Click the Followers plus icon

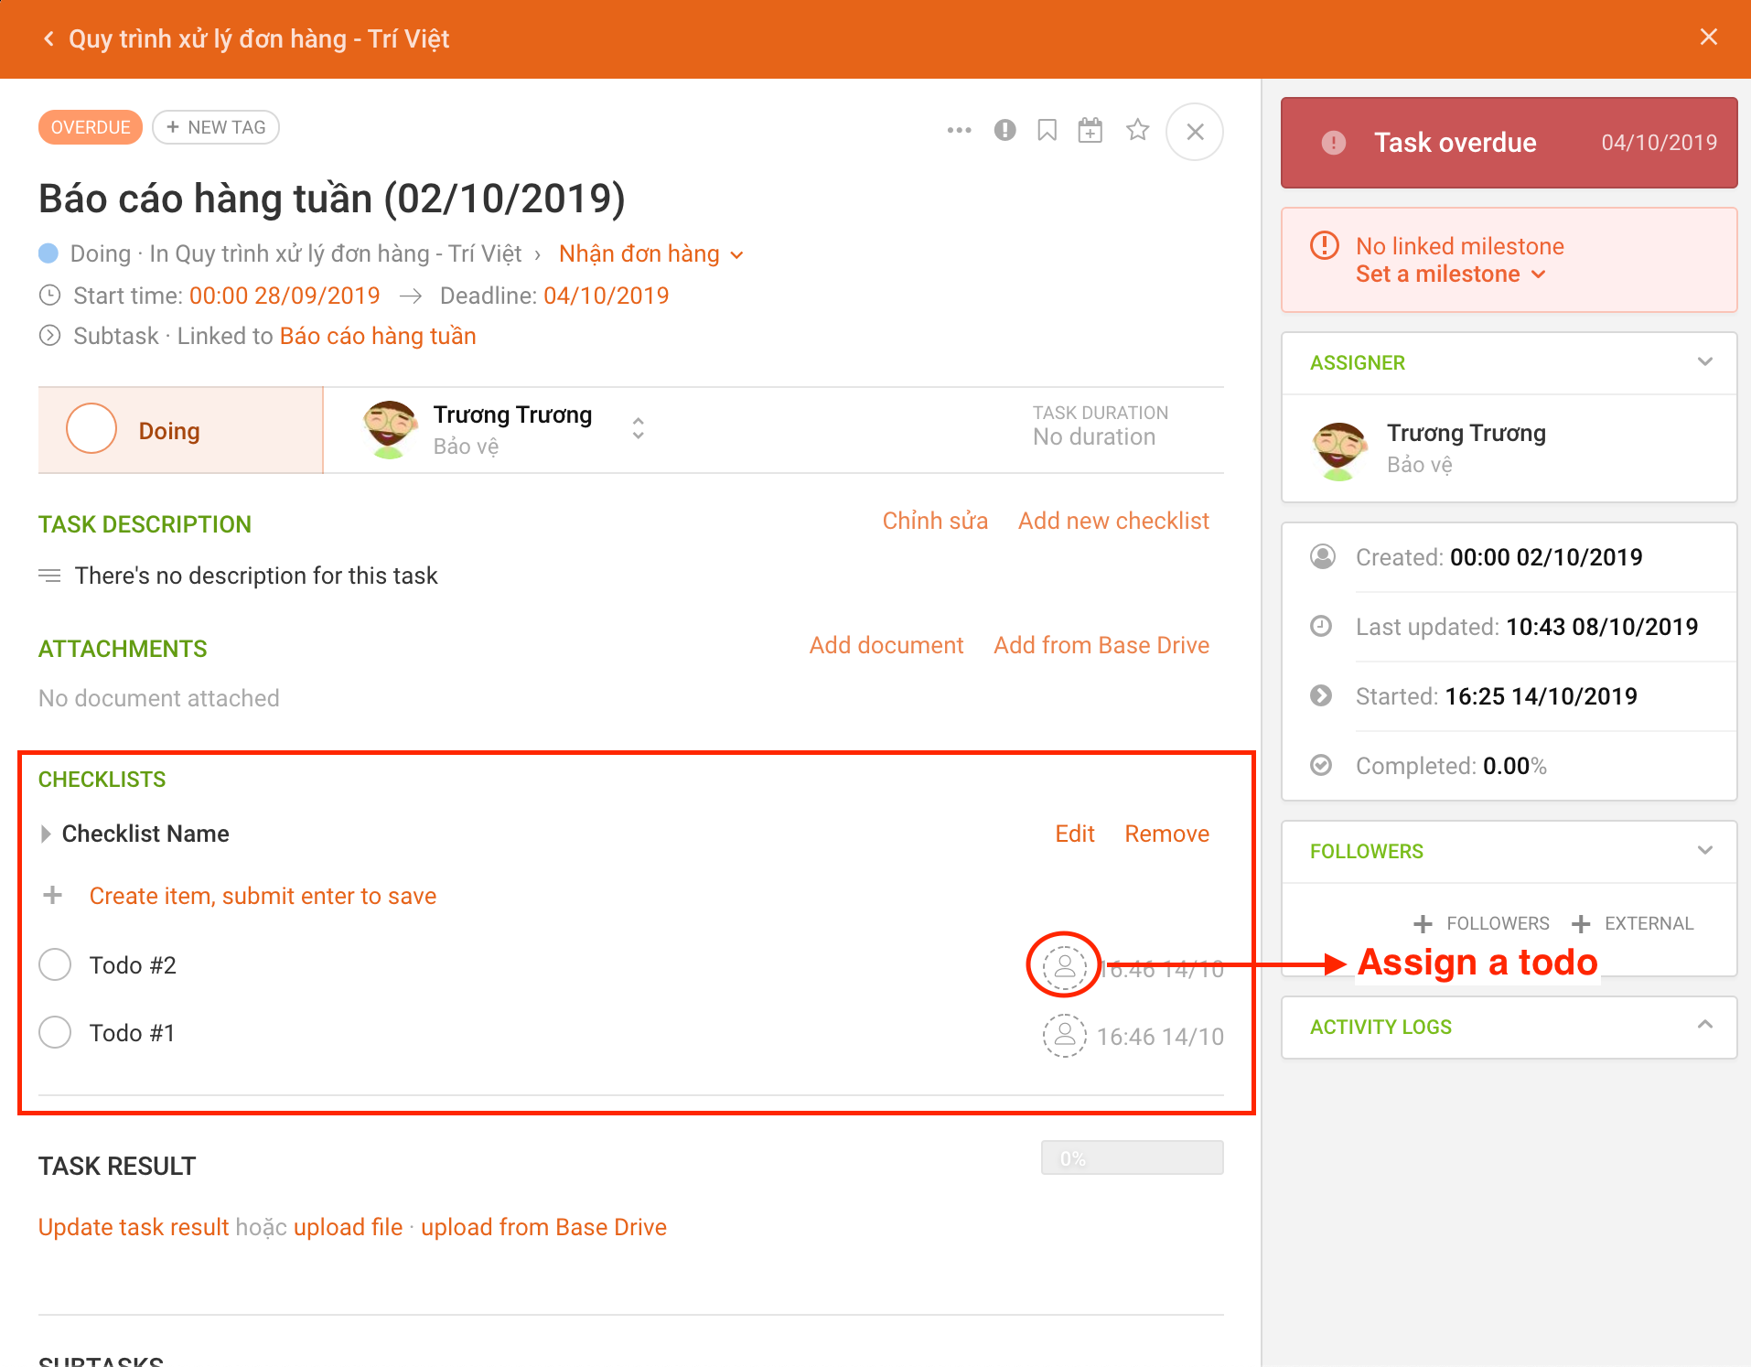tap(1423, 922)
